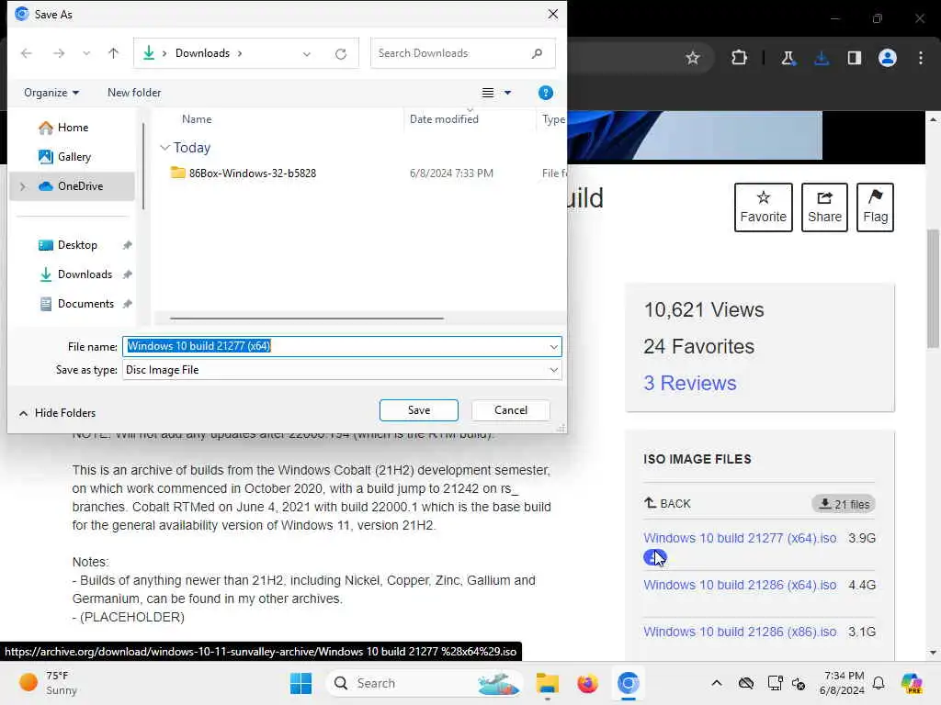Screen dimensions: 941x705
Task: Open the browser profile avatar
Action: pyautogui.click(x=888, y=58)
